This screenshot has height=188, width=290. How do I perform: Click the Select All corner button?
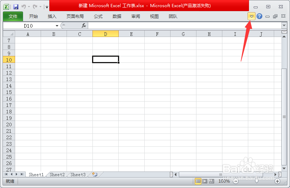point(9,34)
